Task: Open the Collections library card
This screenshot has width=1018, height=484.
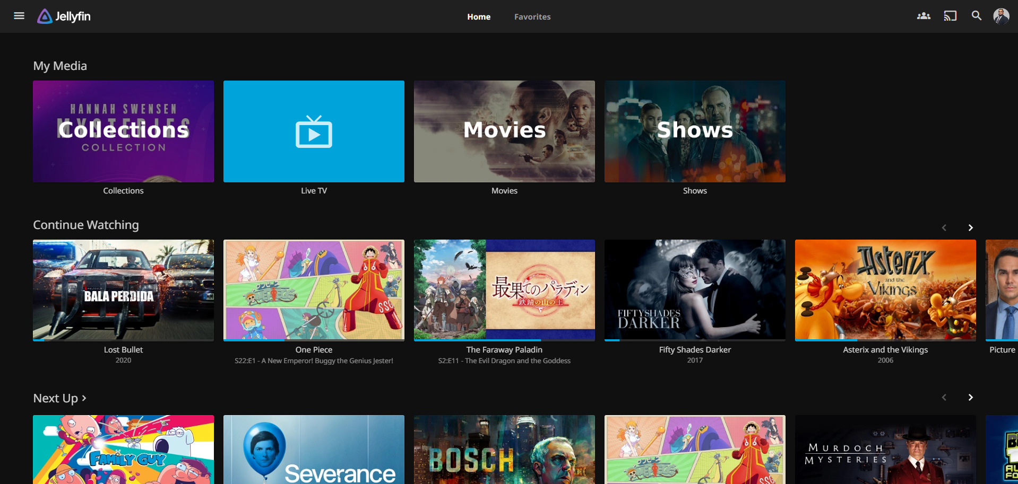Action: [123, 131]
